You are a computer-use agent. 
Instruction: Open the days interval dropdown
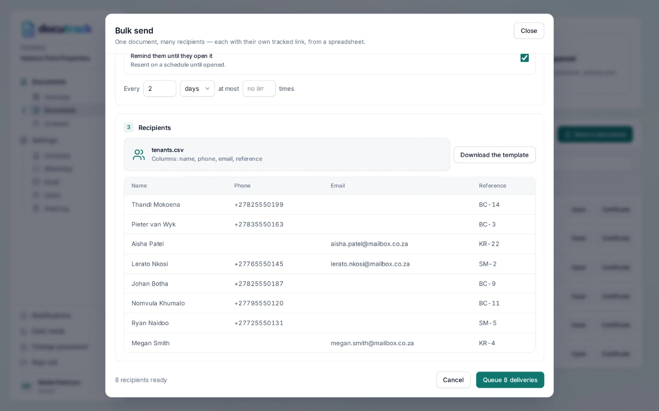(x=197, y=88)
